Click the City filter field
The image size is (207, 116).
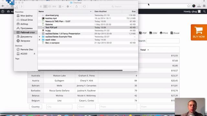pyautogui.click(x=59, y=107)
